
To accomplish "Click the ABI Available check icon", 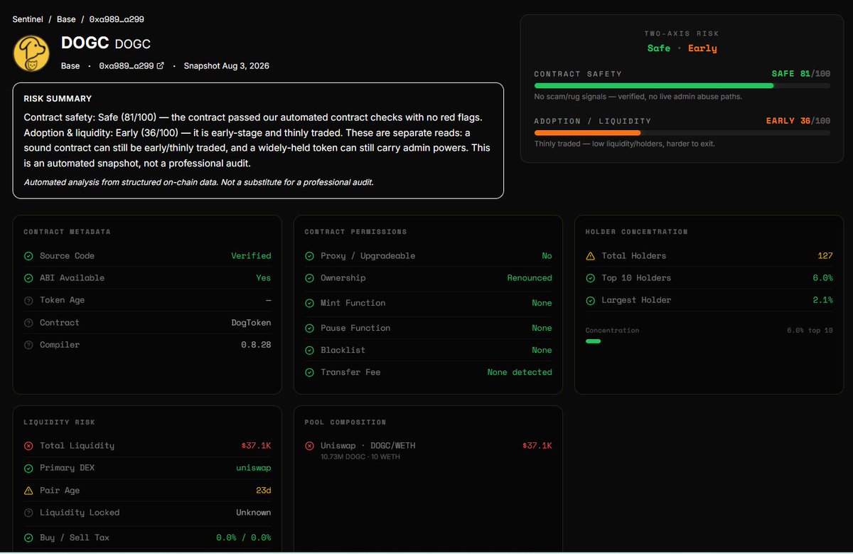I will coord(28,278).
